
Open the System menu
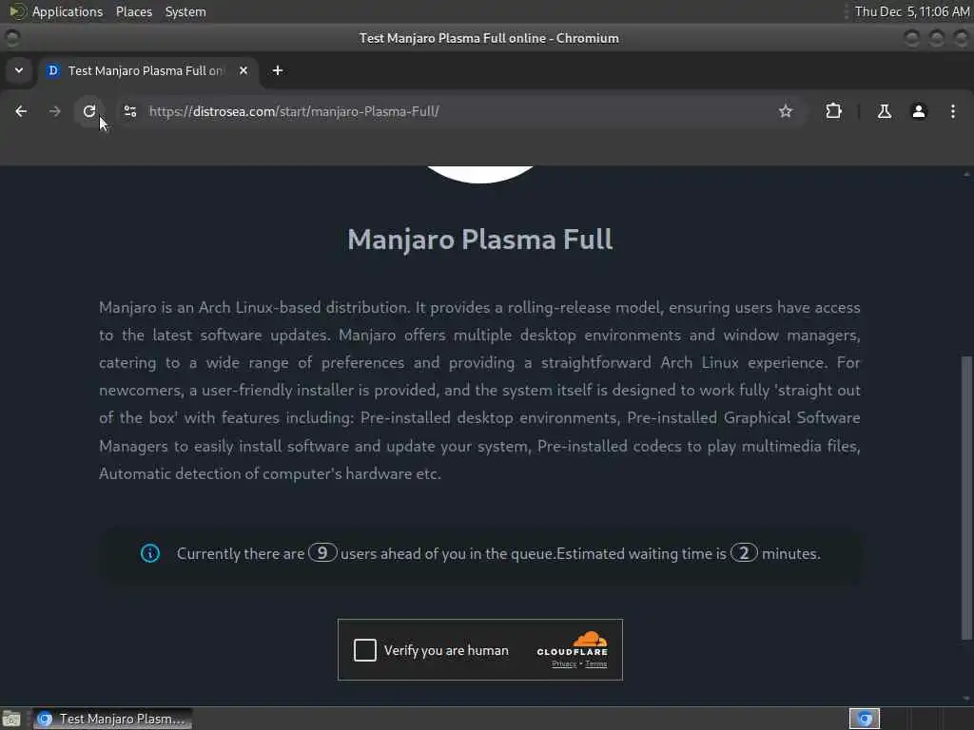(x=185, y=11)
